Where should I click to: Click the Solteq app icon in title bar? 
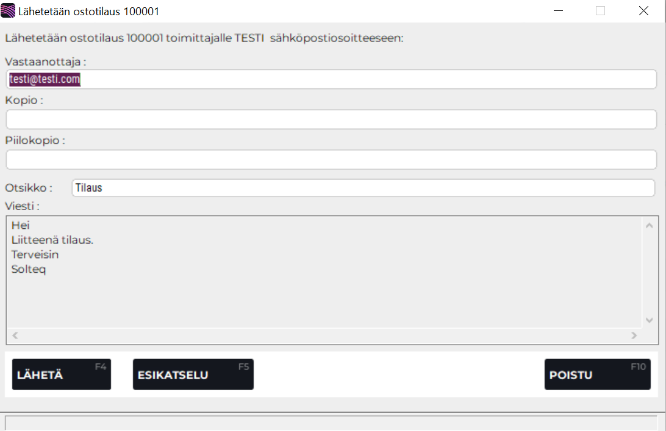pyautogui.click(x=8, y=10)
